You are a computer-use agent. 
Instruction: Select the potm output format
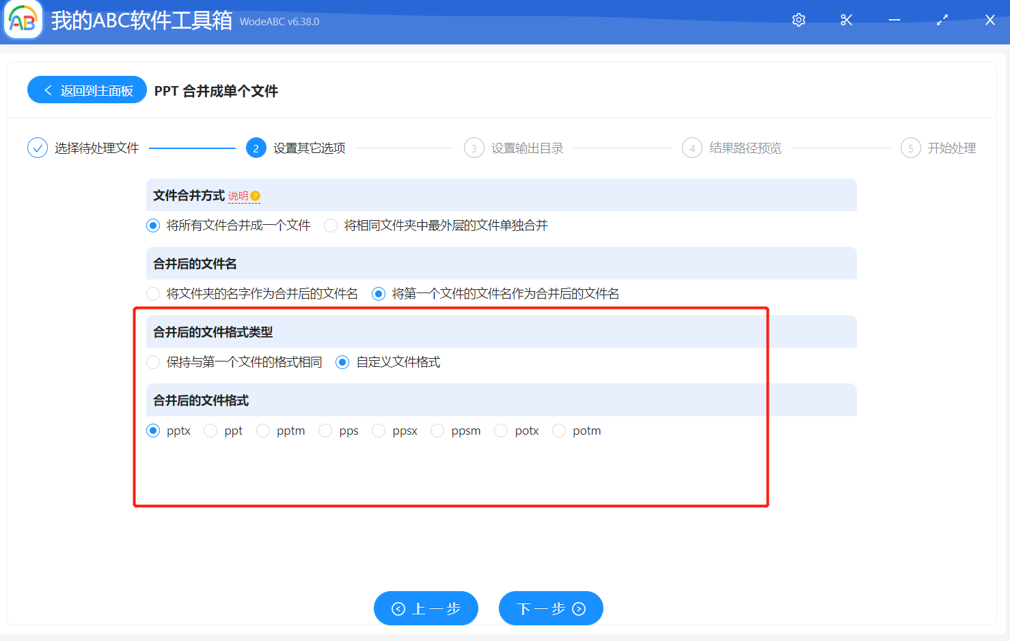click(559, 431)
